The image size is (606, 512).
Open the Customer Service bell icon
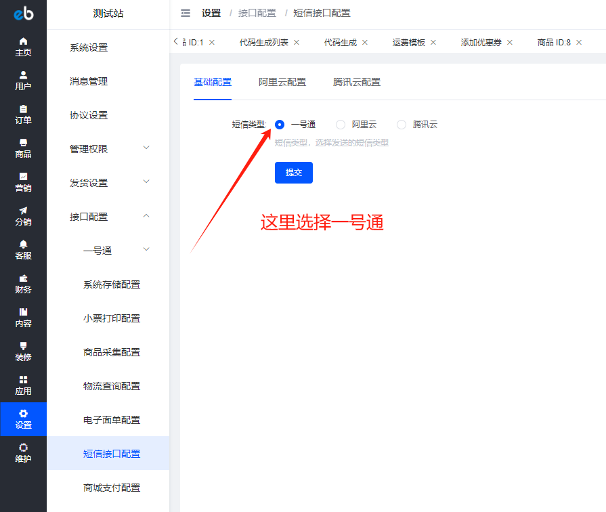23,244
